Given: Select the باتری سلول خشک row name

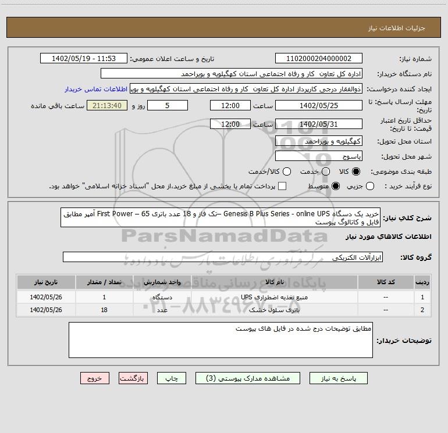Looking at the screenshot, I should tap(274, 310).
